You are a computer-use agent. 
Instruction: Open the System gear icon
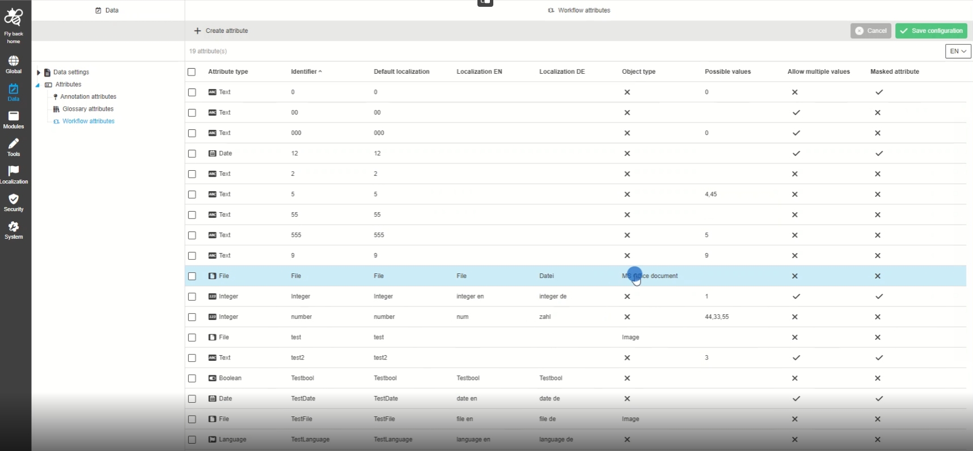(14, 226)
